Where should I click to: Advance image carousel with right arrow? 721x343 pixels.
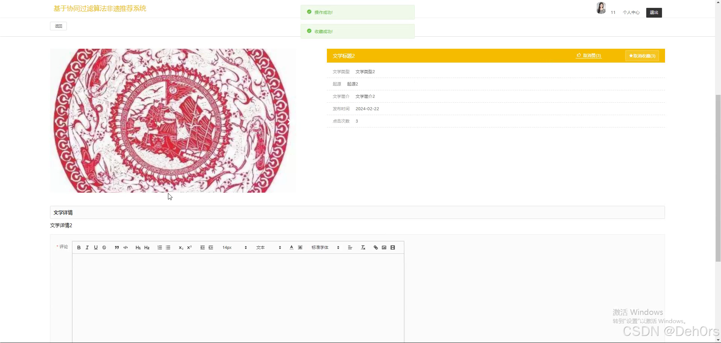tap(288, 122)
